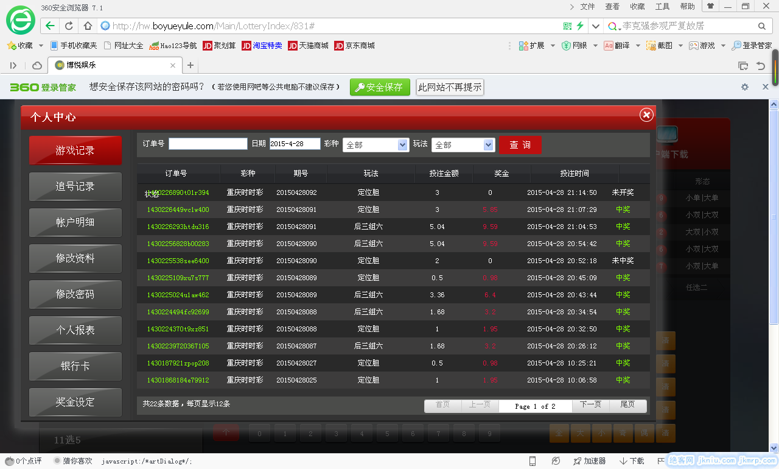Expand the 玩法 dropdown
The width and height of the screenshot is (779, 469).
tap(489, 145)
